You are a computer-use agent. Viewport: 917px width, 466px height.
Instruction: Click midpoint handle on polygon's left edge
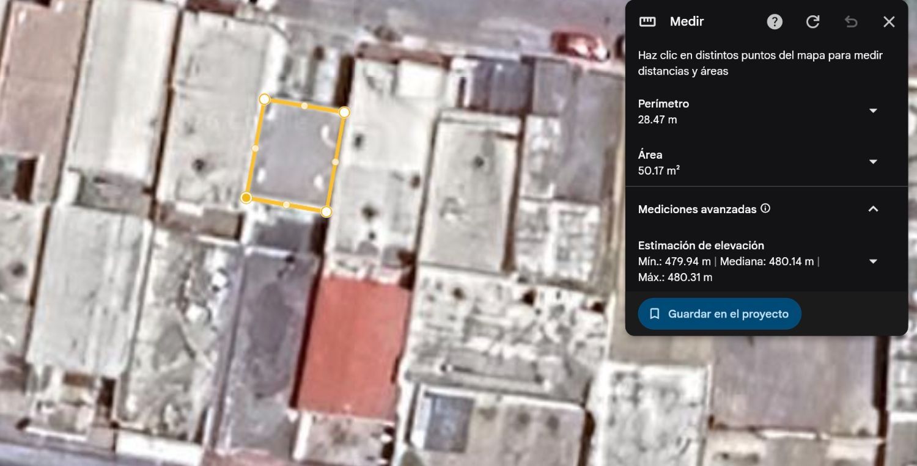click(x=255, y=148)
